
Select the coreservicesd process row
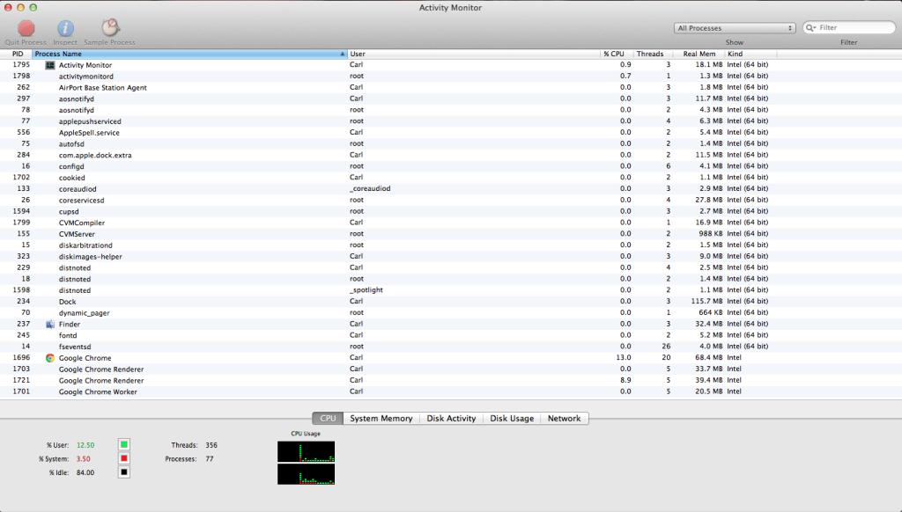click(x=451, y=200)
